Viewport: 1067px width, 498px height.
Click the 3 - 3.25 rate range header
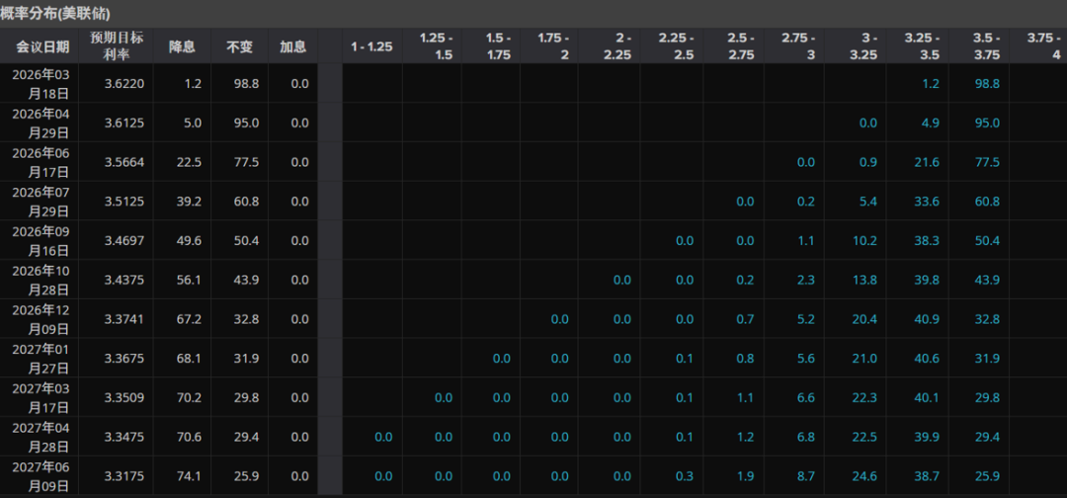click(x=862, y=46)
